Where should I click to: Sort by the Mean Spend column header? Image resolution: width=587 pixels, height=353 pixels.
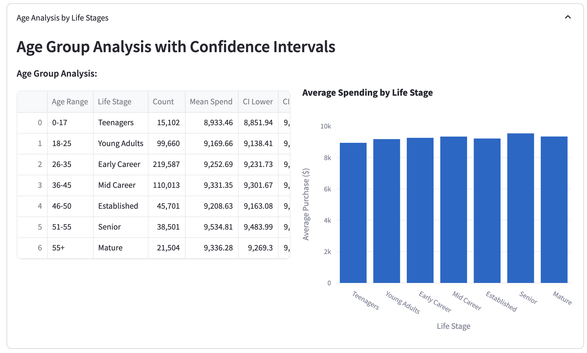pos(211,102)
